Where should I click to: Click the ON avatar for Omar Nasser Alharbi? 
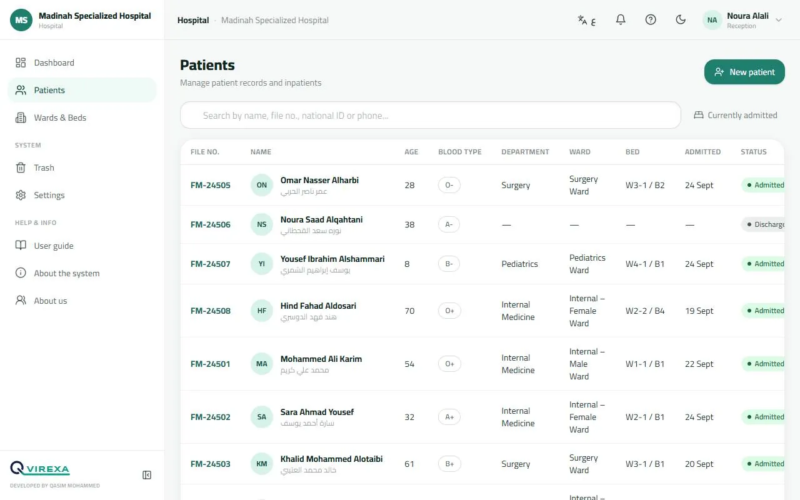point(262,185)
